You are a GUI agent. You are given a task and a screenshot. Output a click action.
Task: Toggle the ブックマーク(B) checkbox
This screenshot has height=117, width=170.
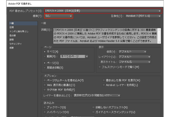[x=44, y=107]
